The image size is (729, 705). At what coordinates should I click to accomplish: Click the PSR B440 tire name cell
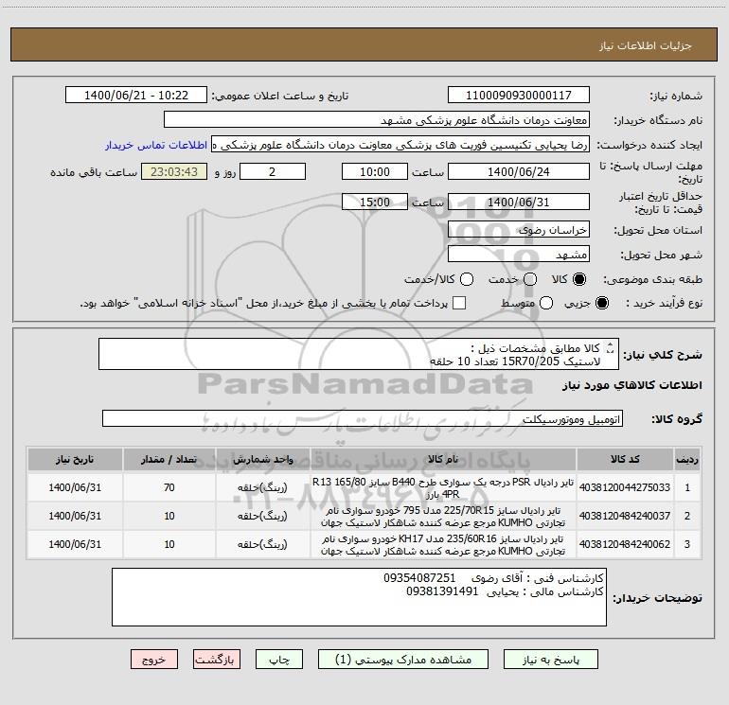pos(443,487)
